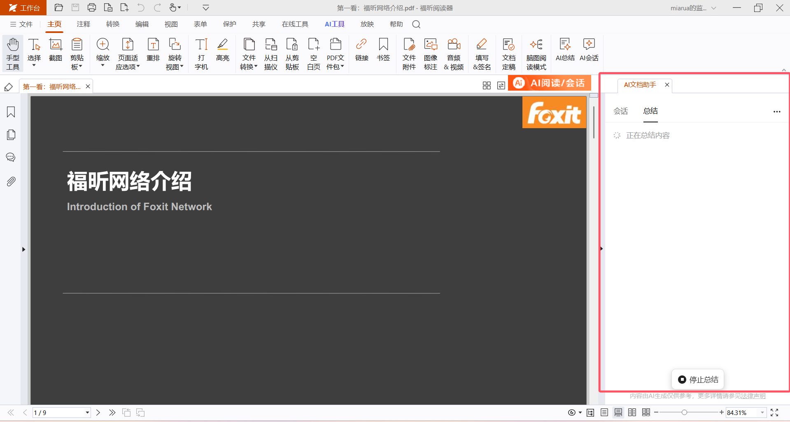Create a PDF via 从扫描仪
The image size is (790, 422).
[x=271, y=54]
